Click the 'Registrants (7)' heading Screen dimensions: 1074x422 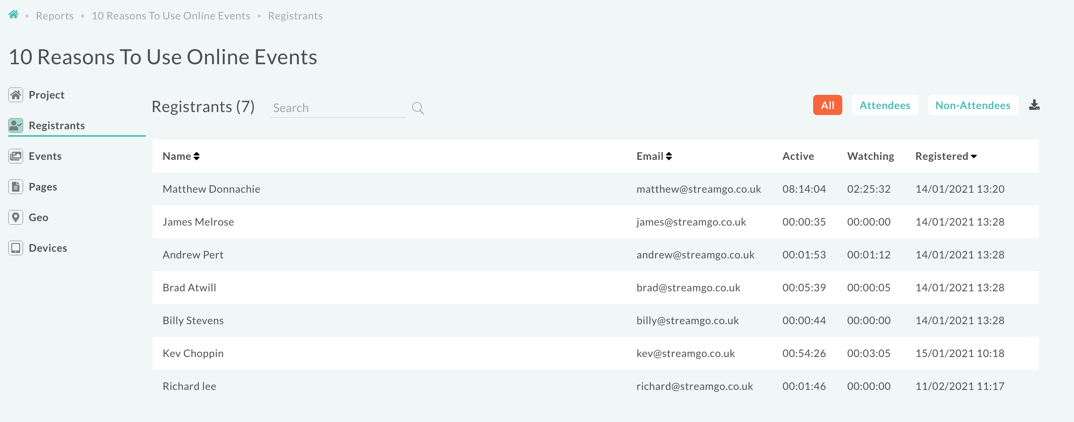(203, 107)
